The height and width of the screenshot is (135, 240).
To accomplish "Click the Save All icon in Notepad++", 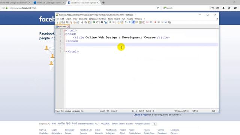I will (67, 22).
